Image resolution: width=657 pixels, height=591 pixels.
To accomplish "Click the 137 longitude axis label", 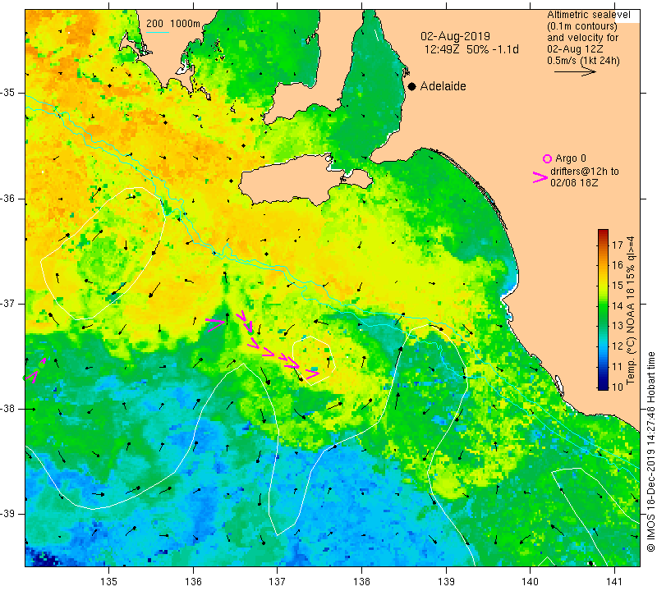I will click(278, 582).
